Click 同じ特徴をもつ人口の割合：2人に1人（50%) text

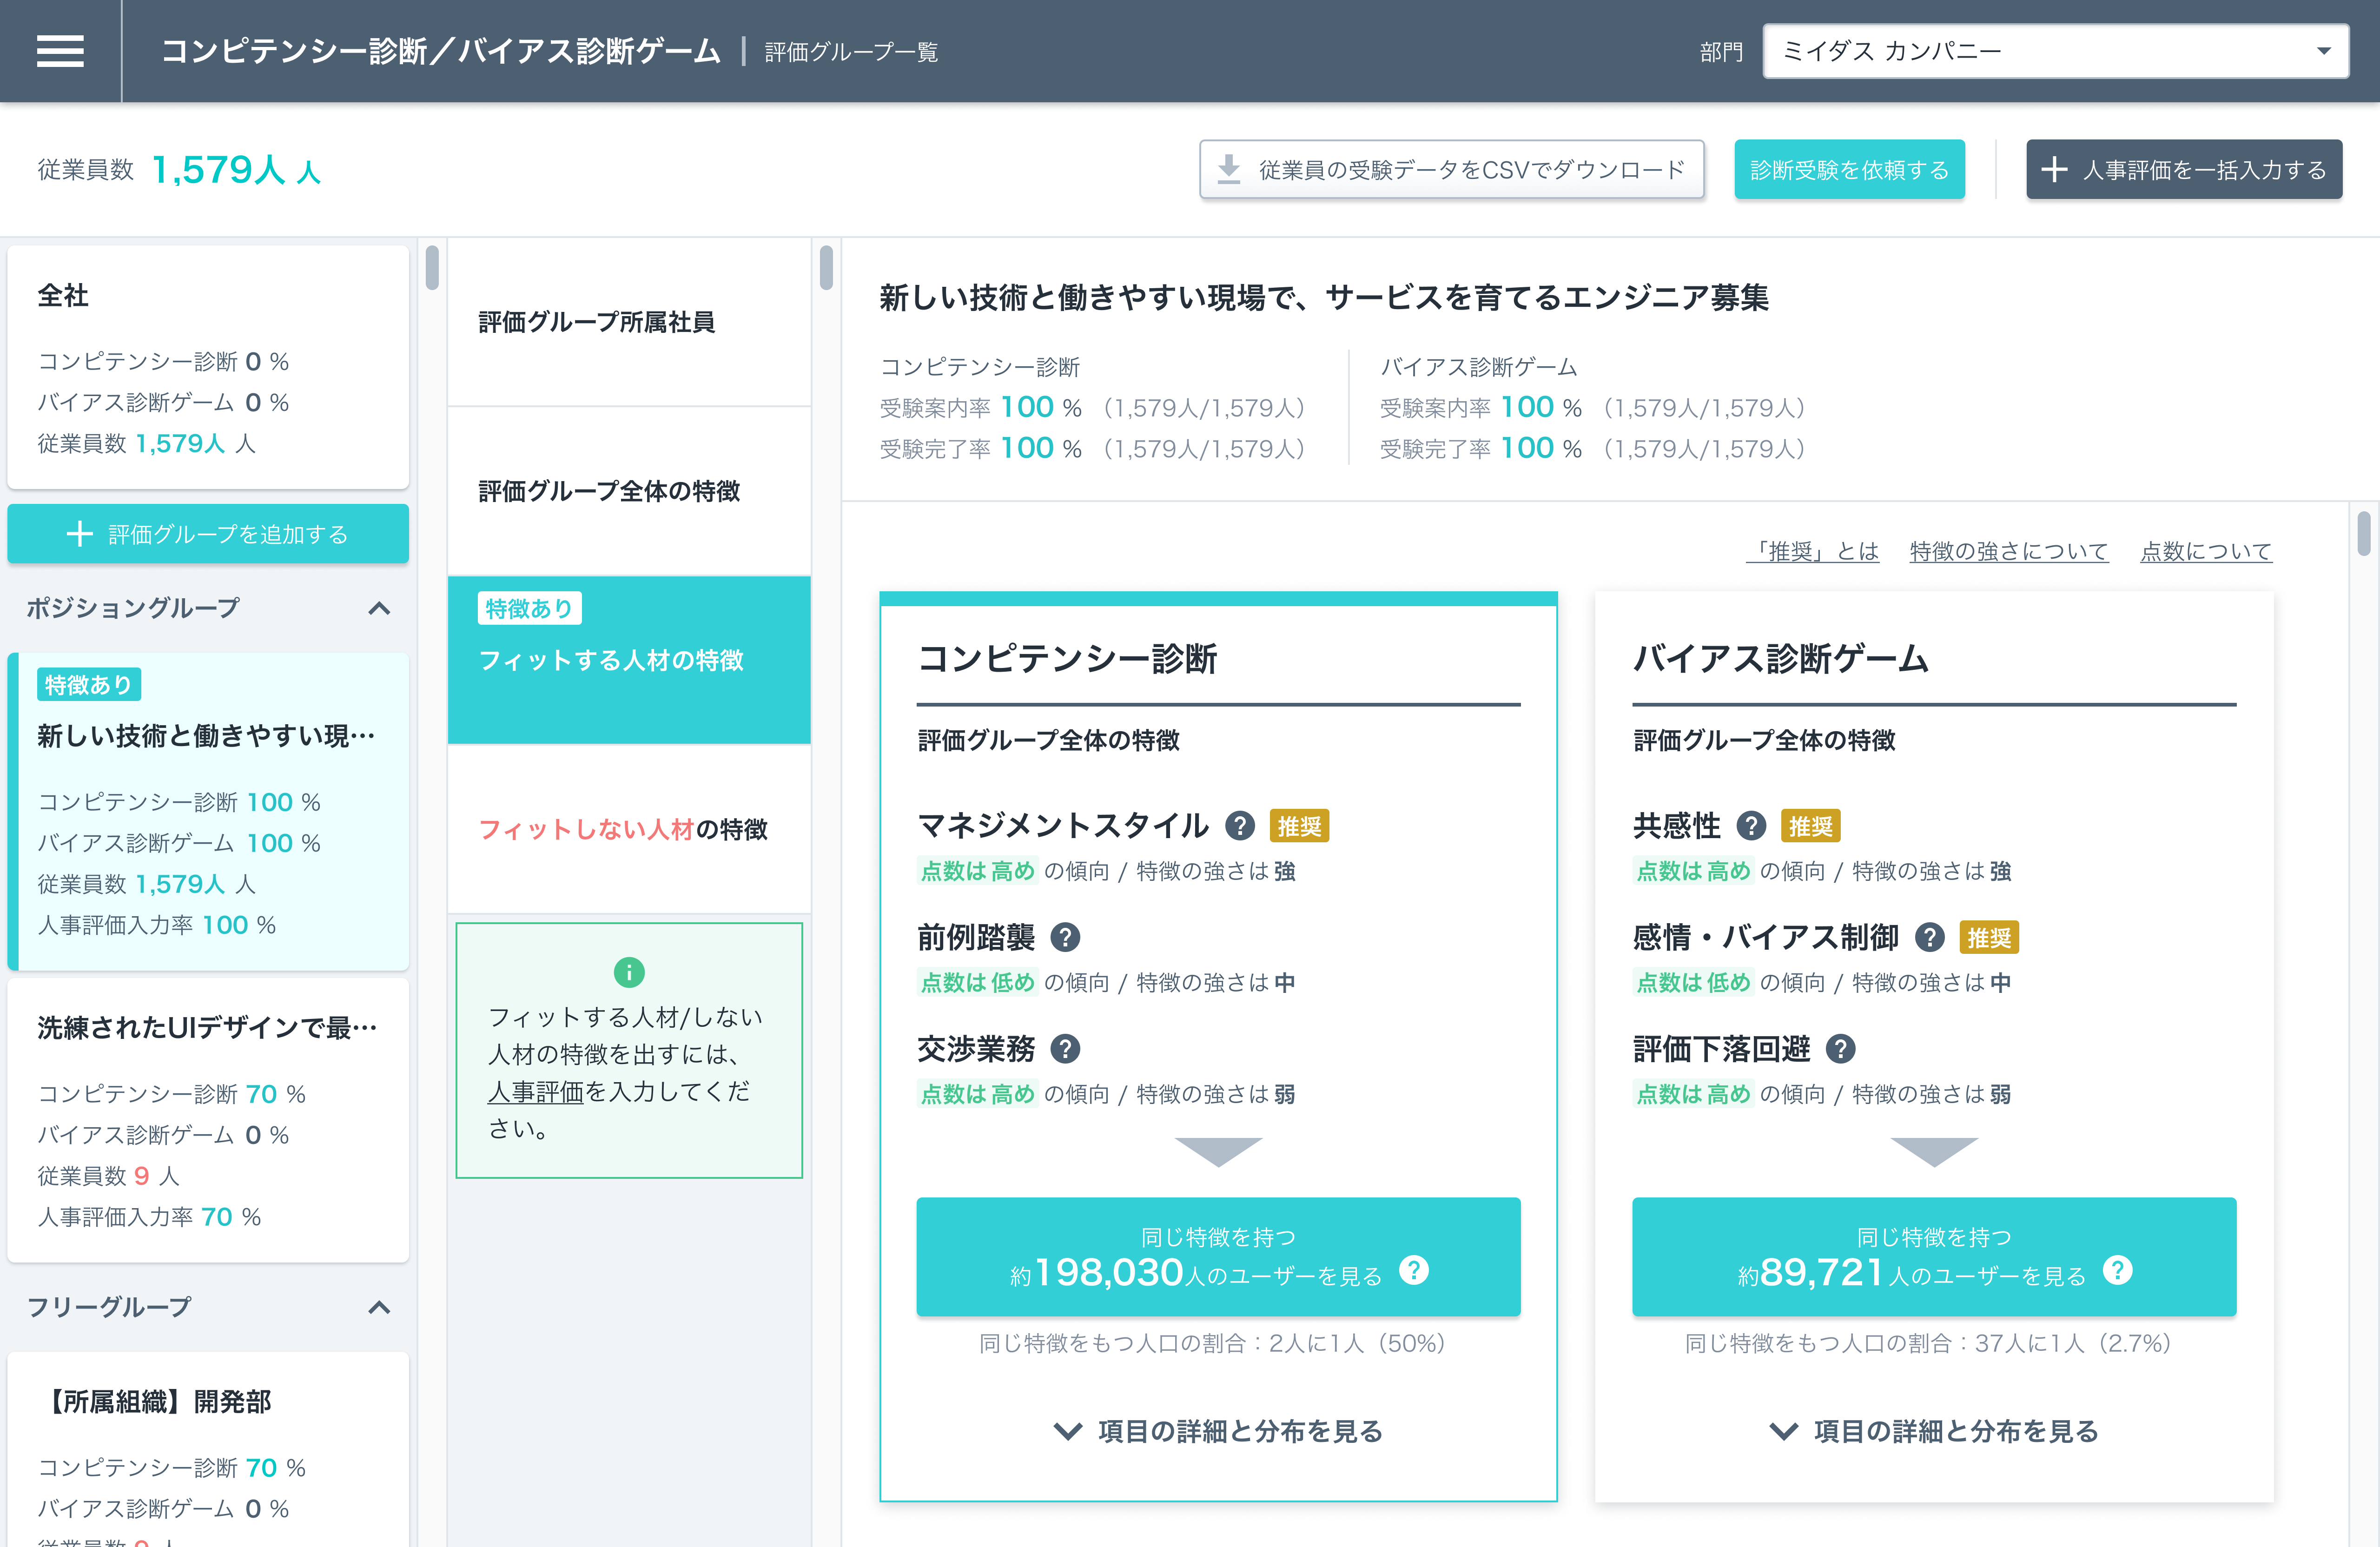(1212, 1343)
